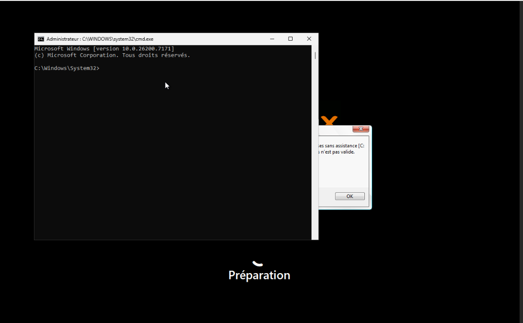Minimize the Administrateur cmd.exe window
Screen dimensions: 523x323
(272, 39)
